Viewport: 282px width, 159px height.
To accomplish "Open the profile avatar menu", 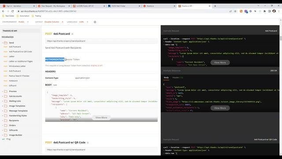I will [x=274, y=11].
